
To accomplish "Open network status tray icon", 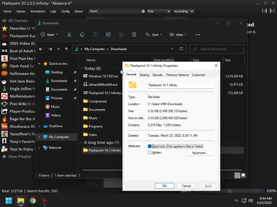I will tap(244, 201).
